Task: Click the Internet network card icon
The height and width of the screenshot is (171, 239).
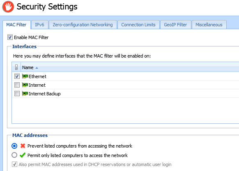Action: click(x=25, y=85)
